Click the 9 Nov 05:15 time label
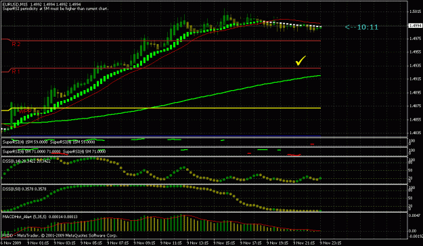Image resolution: width=423 pixels, height=246 pixels. [91, 243]
